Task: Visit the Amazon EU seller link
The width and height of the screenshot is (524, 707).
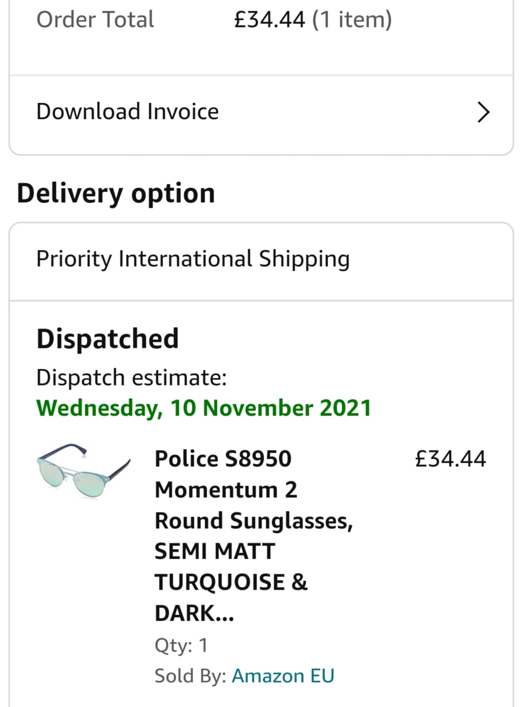Action: (x=283, y=676)
